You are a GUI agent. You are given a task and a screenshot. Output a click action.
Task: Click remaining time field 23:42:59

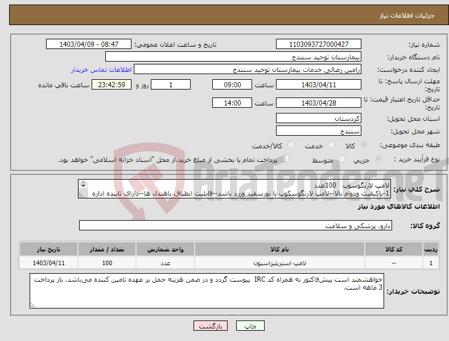[x=112, y=84]
